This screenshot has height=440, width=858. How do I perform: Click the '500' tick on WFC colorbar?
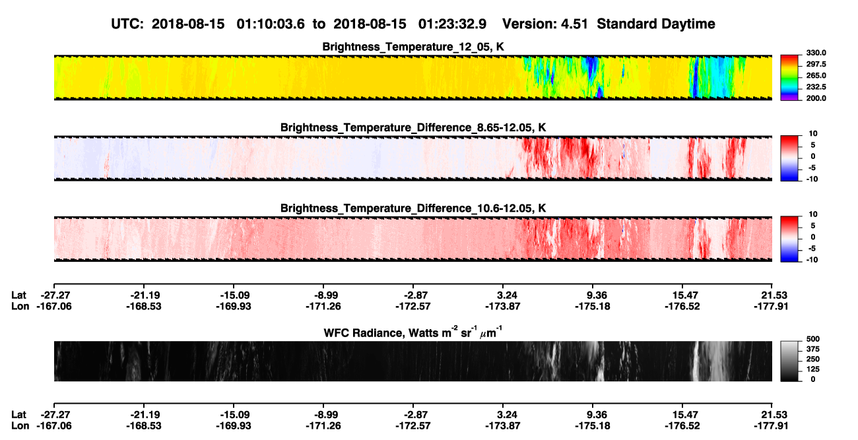[814, 339]
